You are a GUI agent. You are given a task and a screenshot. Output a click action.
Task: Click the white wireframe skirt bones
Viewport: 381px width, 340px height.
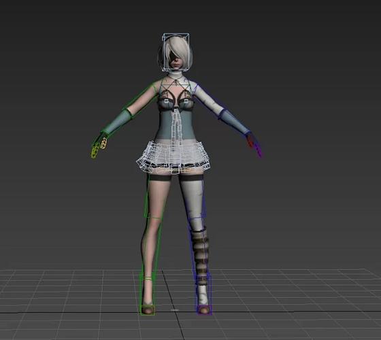173,156
